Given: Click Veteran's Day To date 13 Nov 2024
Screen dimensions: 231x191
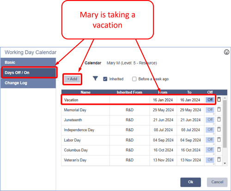Looking at the screenshot, I should point(191,160).
